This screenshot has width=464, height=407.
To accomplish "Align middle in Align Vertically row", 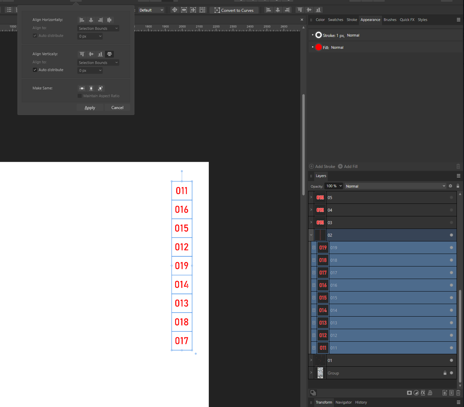I will tap(91, 54).
